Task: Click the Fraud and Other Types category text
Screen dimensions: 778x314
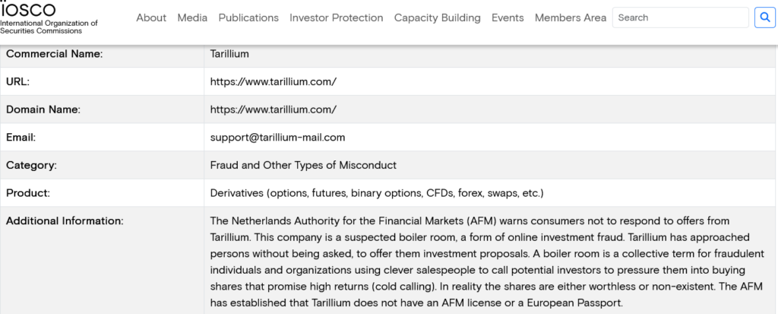Action: click(303, 165)
